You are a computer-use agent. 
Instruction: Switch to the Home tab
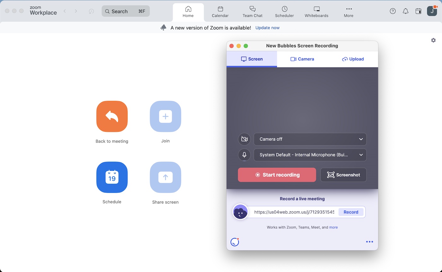coord(188,12)
